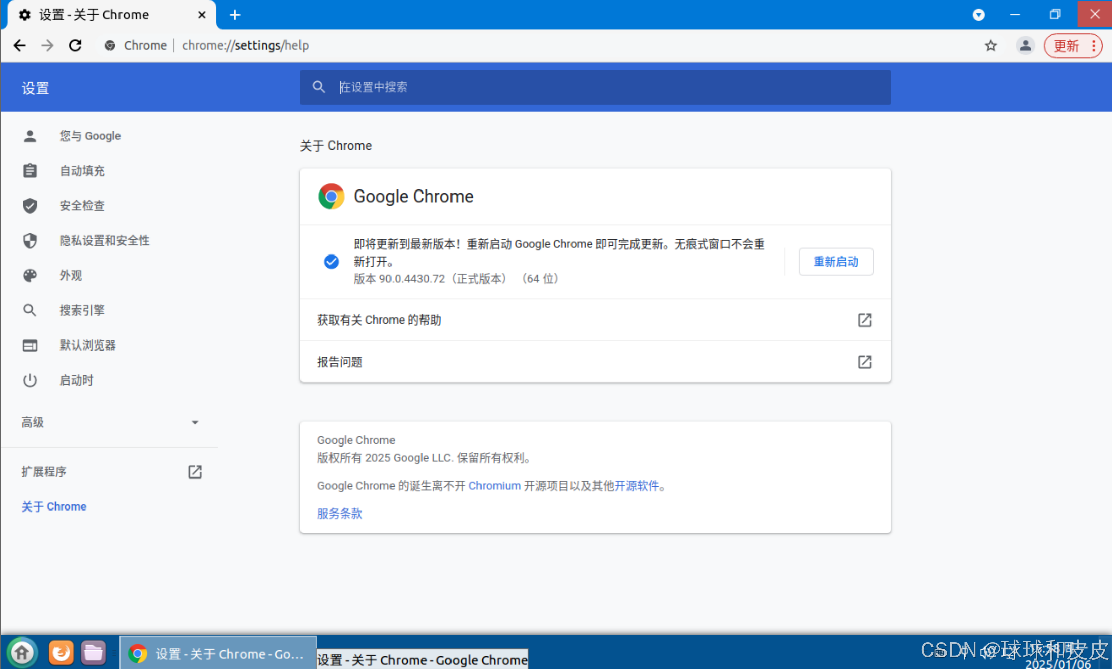The image size is (1112, 669).
Task: Click the 重新启动 relaunch button
Action: (835, 262)
